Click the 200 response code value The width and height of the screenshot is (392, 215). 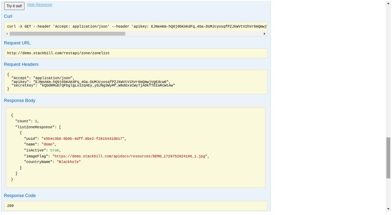(x=10, y=206)
